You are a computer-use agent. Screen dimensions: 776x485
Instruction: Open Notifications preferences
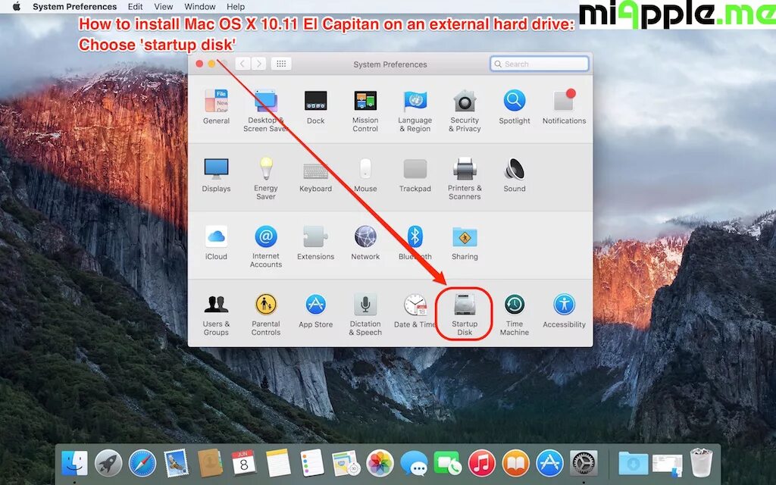click(x=564, y=106)
